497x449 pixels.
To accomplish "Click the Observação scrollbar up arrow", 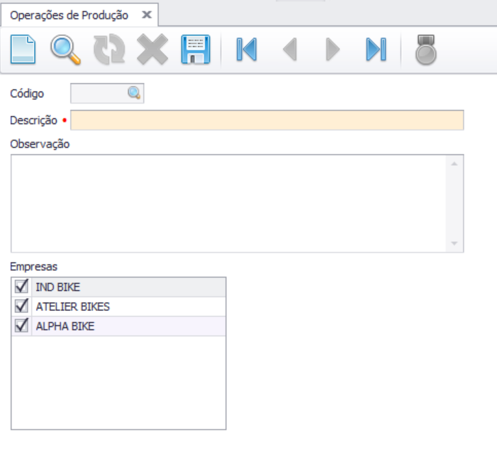I will point(454,163).
